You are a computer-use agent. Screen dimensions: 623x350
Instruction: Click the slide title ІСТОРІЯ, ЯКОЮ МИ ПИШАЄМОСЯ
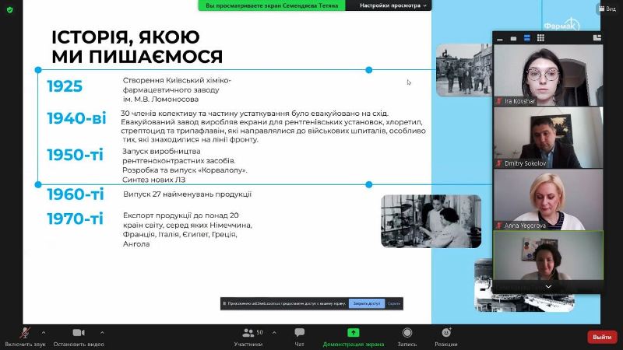coord(137,47)
